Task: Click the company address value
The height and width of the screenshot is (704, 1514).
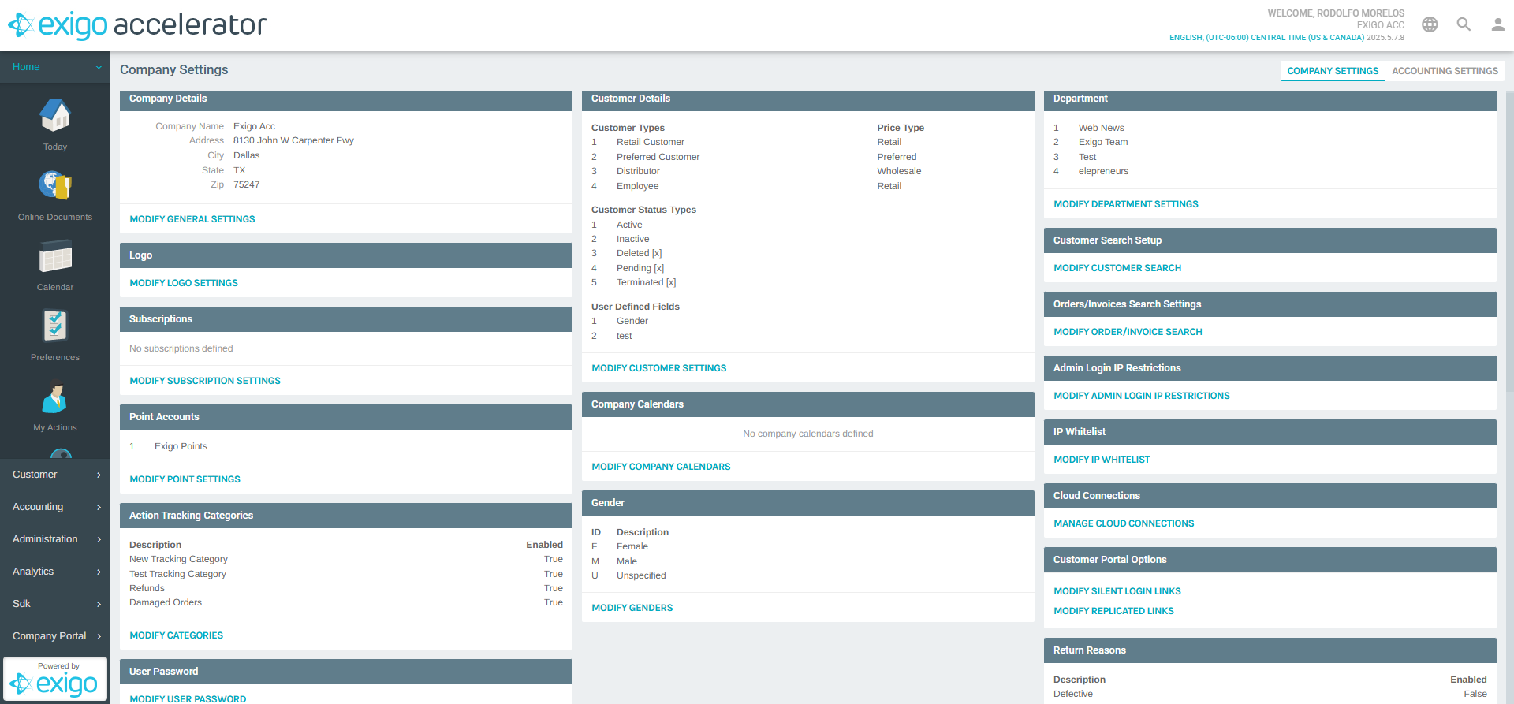Action: pyautogui.click(x=293, y=140)
